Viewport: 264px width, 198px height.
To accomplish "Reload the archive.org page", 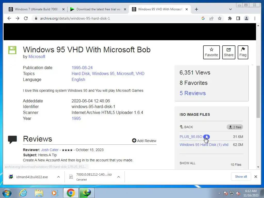I will point(26,18).
